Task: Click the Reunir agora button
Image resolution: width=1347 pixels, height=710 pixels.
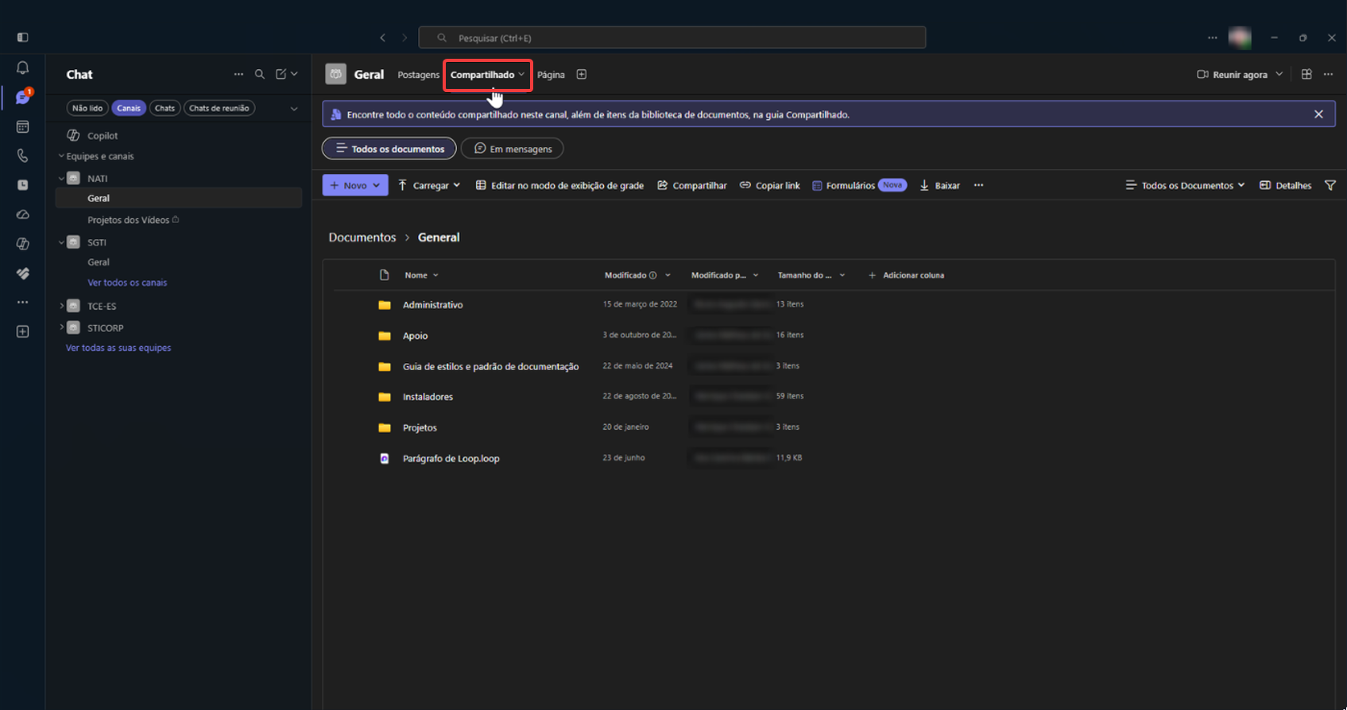Action: (x=1240, y=75)
